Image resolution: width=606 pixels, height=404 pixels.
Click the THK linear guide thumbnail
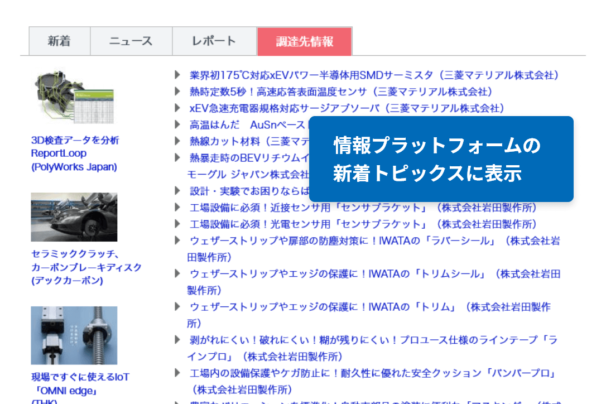point(74,335)
